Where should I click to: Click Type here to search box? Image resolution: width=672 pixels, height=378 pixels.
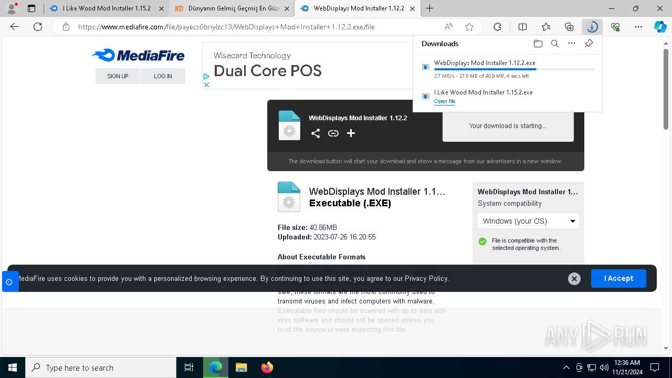tap(101, 367)
